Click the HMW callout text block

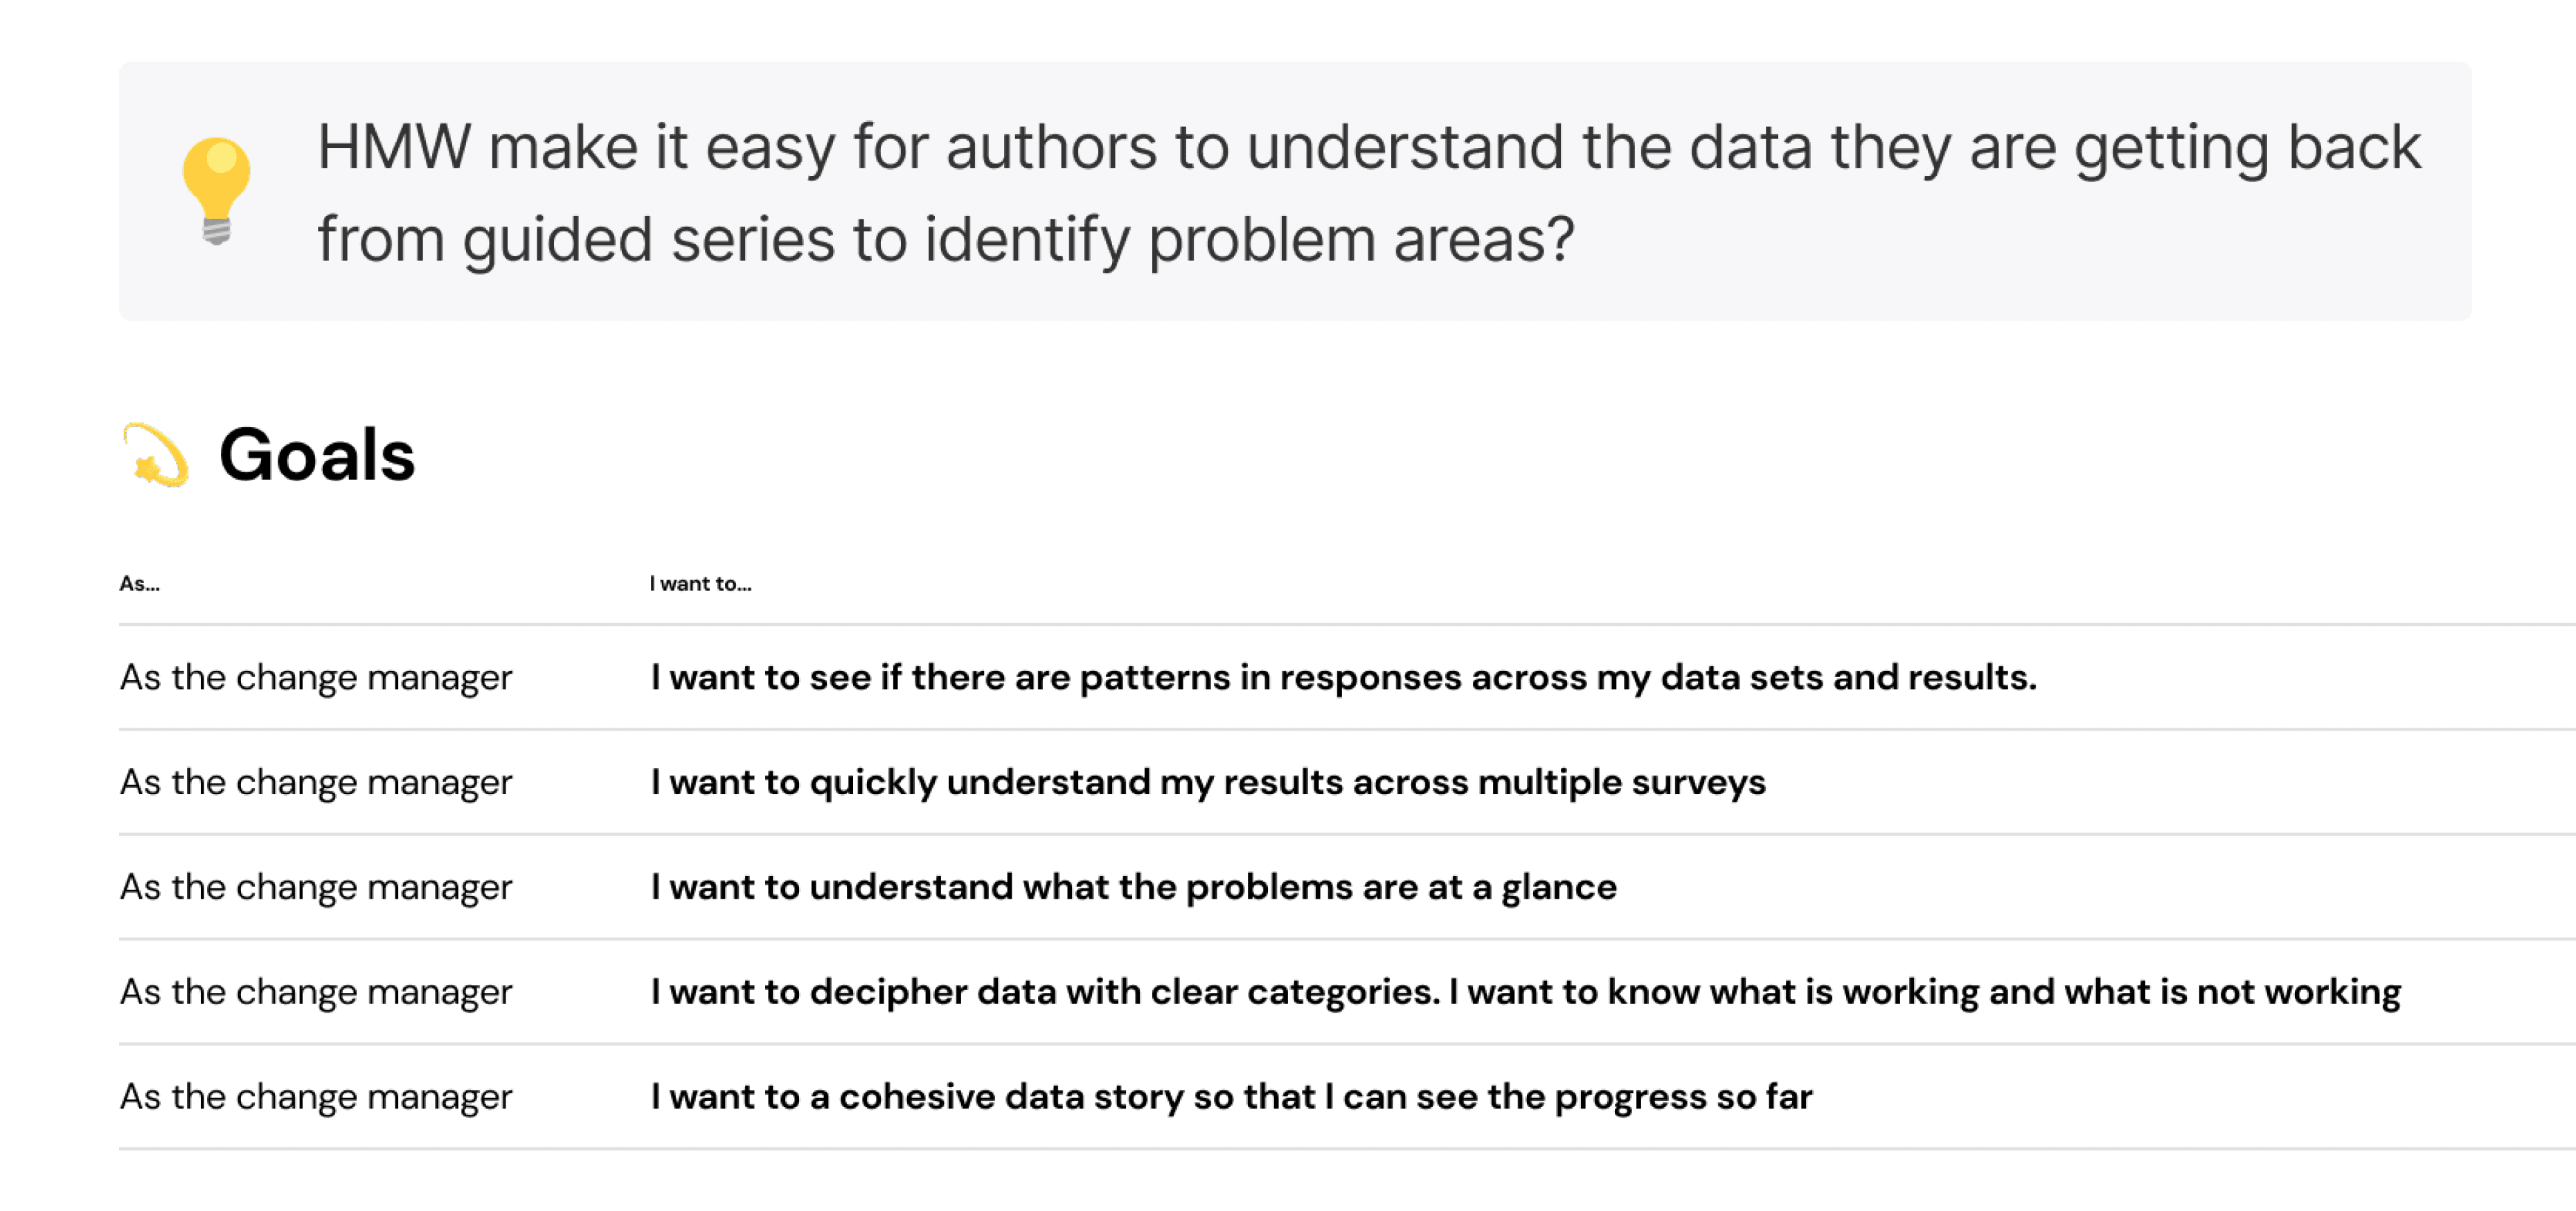point(1368,192)
